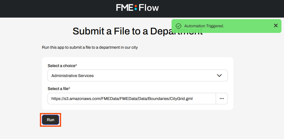Click the app description text line
The width and height of the screenshot is (284, 139).
[x=90, y=47]
